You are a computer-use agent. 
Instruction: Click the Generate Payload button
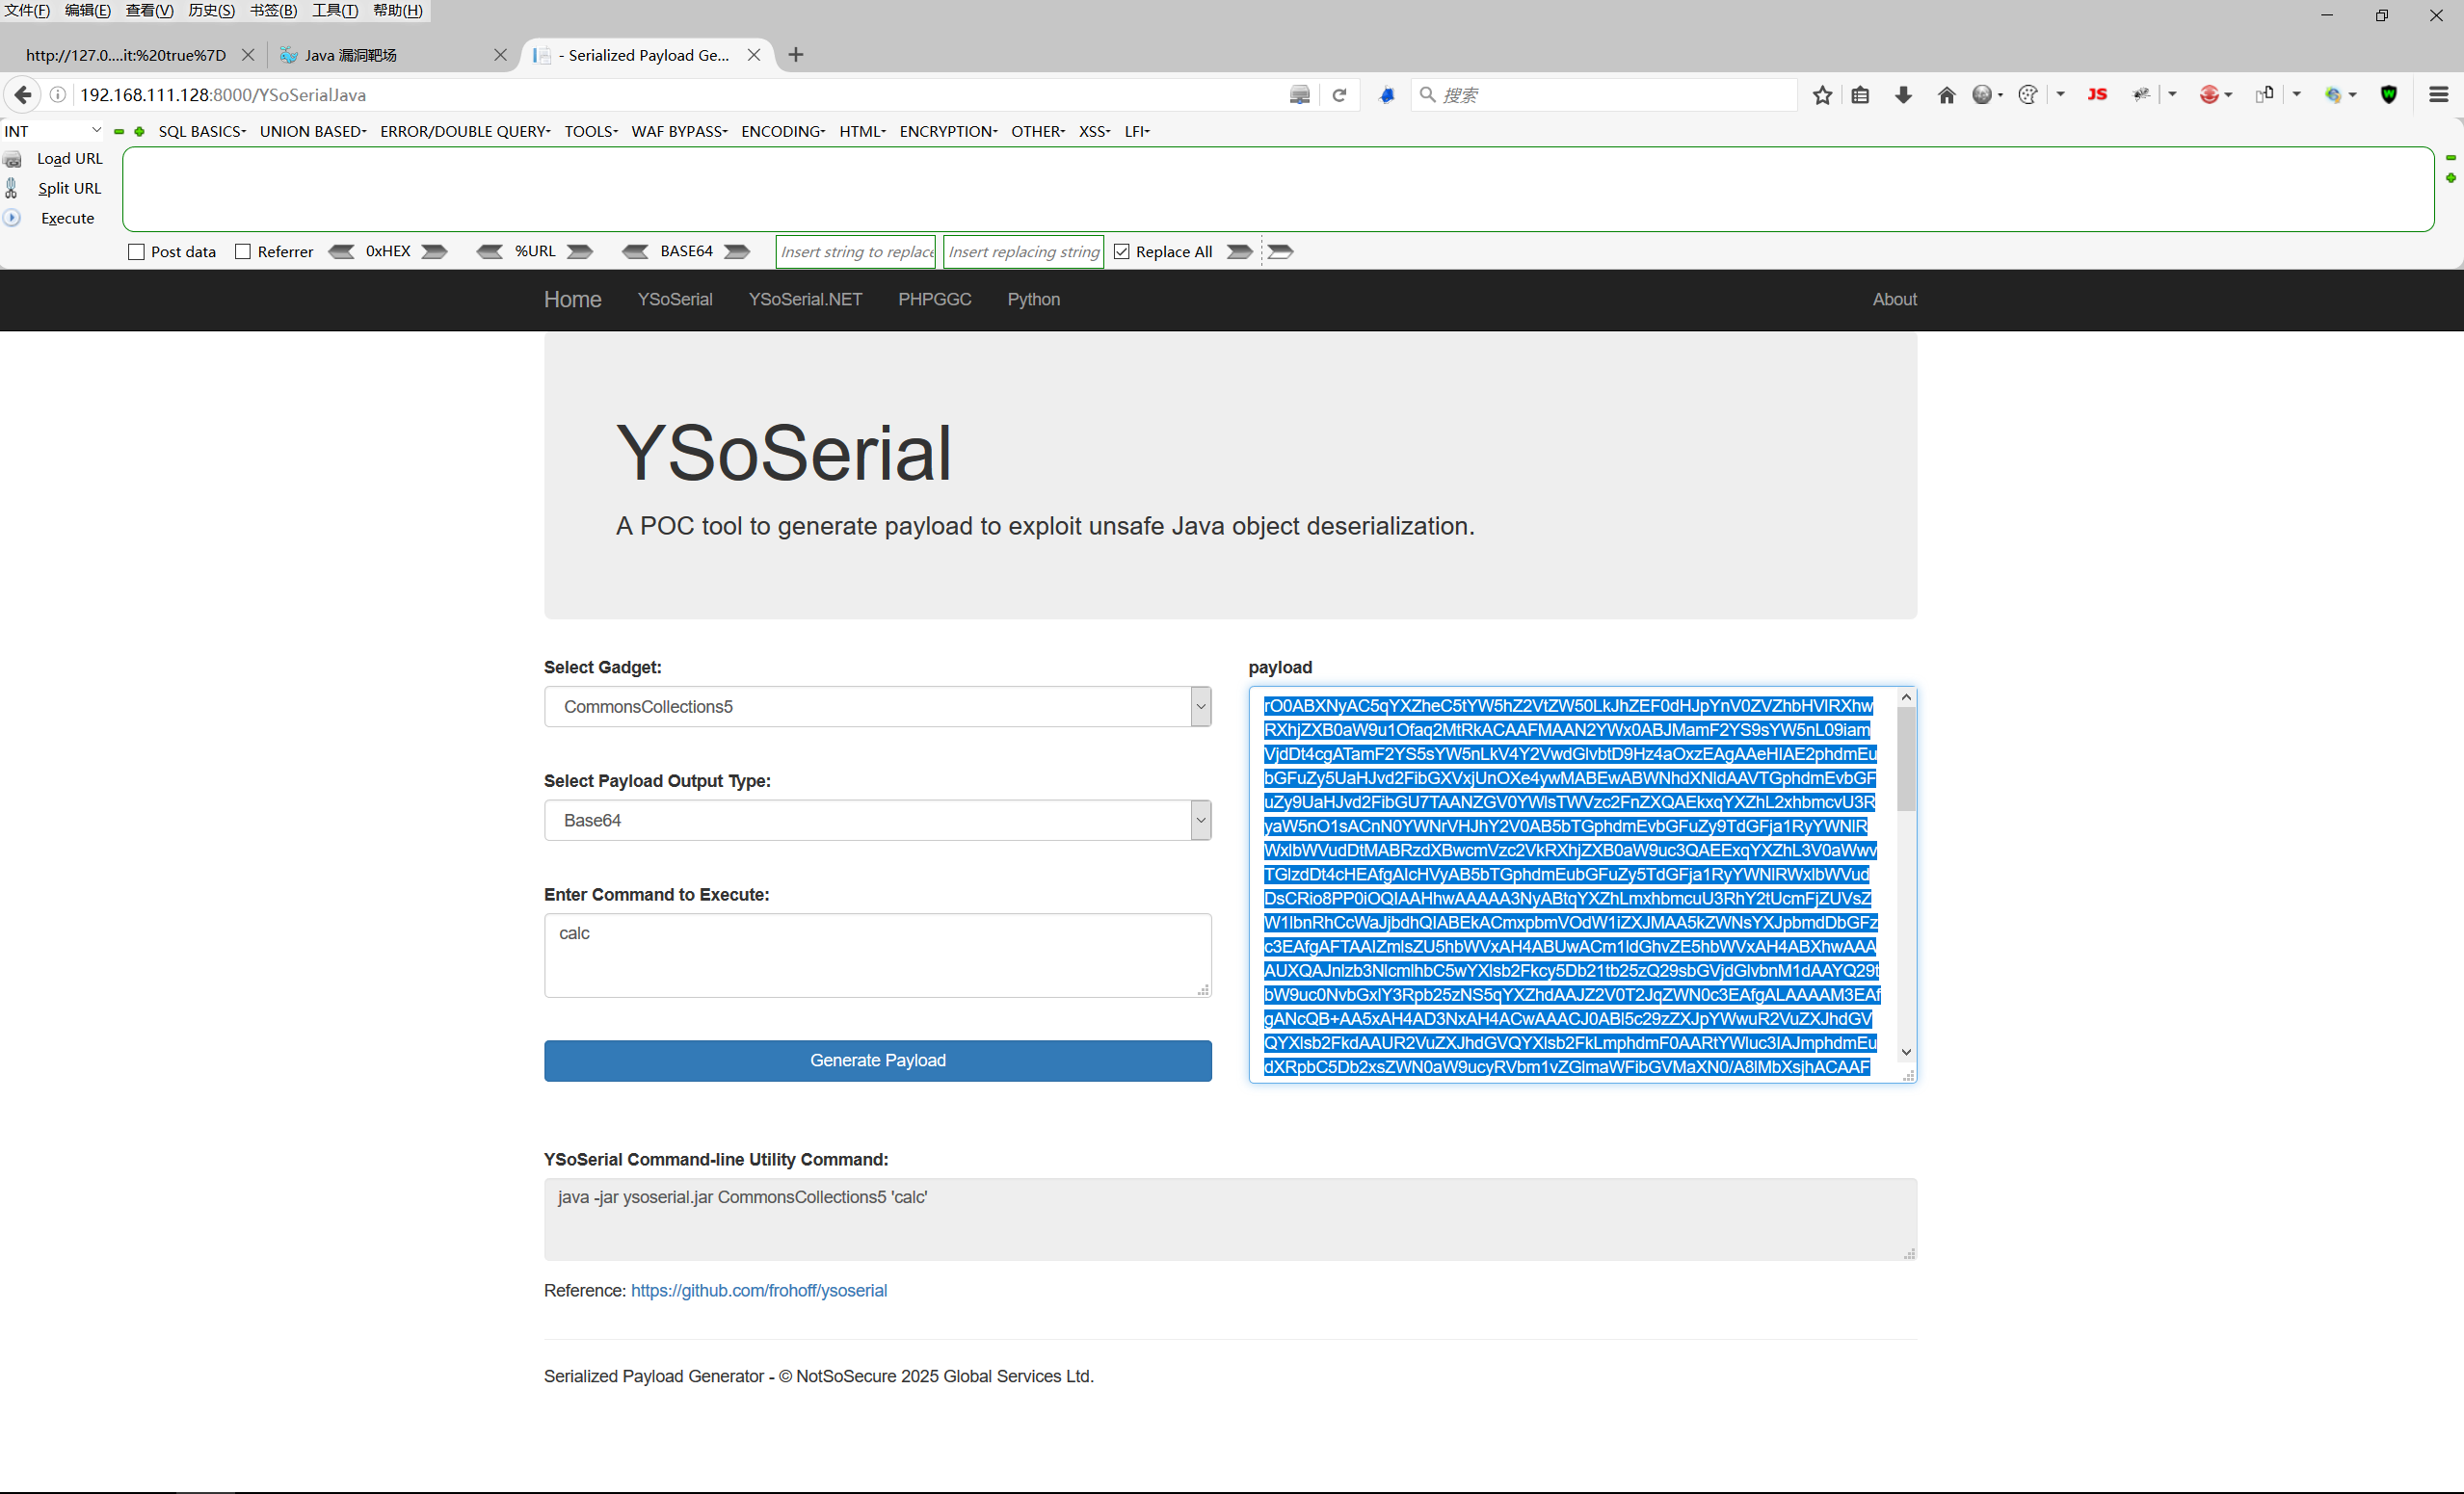coord(877,1061)
